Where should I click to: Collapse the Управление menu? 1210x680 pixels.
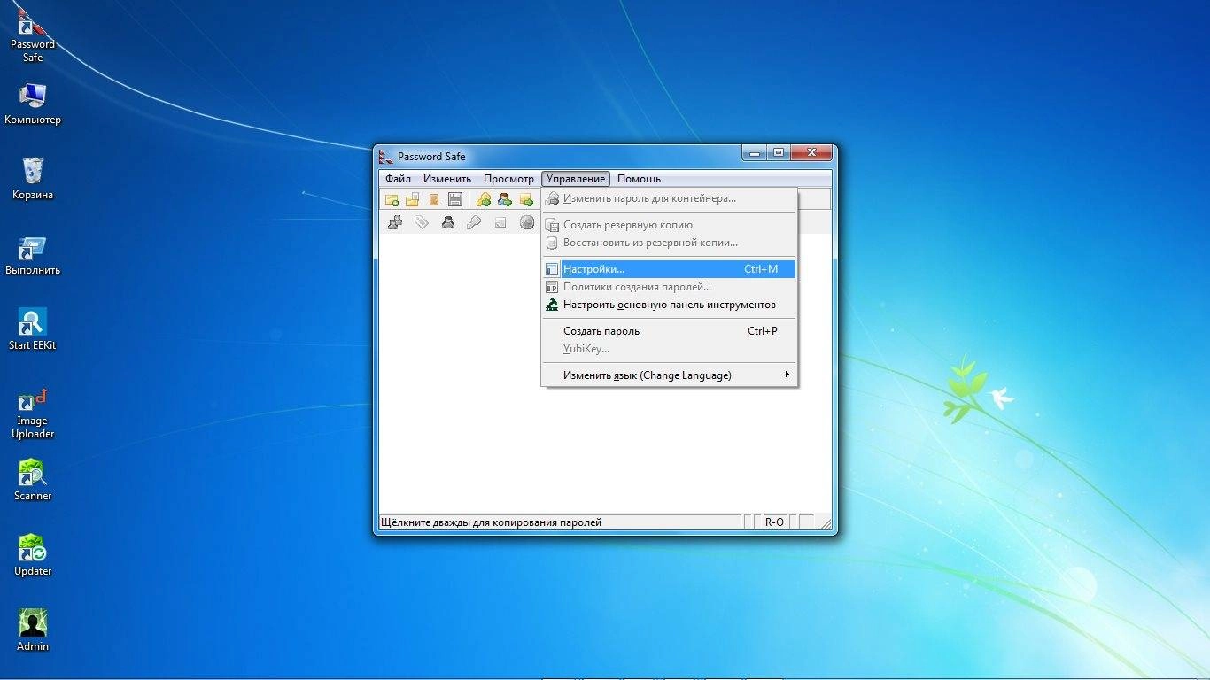(x=576, y=179)
